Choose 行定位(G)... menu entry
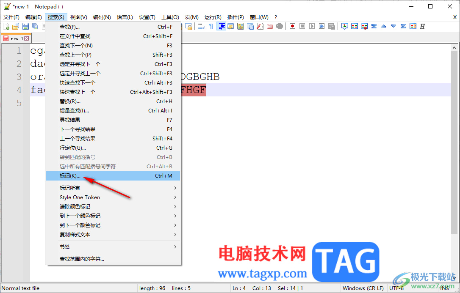This screenshot has height=293, width=460. click(113, 148)
